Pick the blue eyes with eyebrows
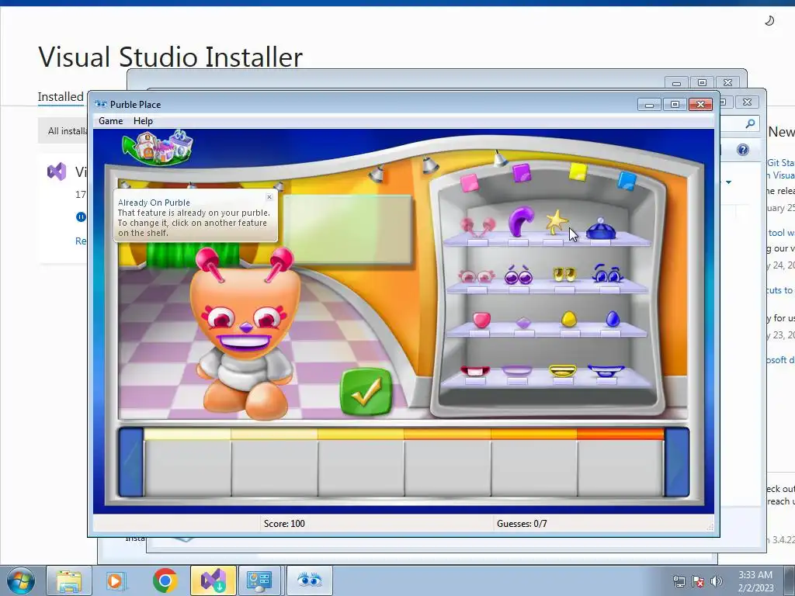The width and height of the screenshot is (795, 596). point(607,274)
